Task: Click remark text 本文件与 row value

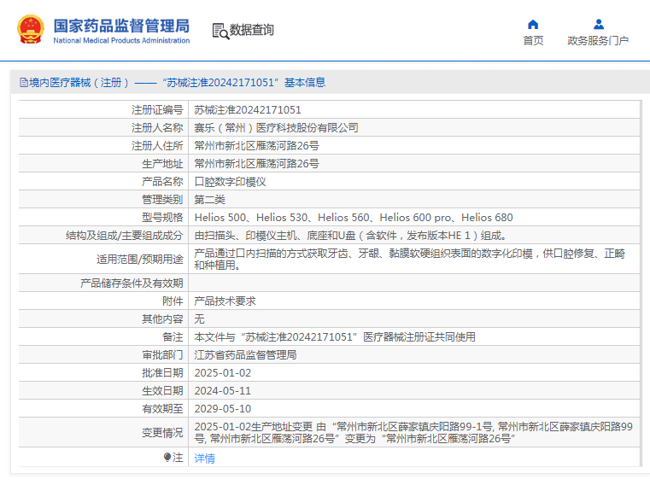Action: click(x=335, y=337)
